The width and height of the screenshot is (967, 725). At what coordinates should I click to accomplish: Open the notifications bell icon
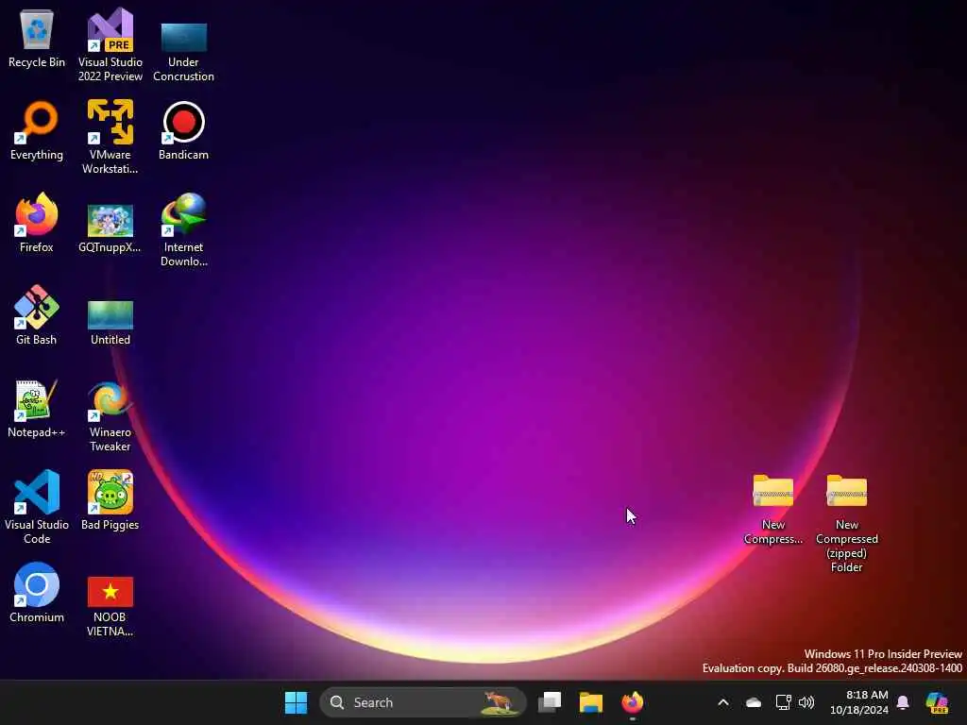pos(903,702)
